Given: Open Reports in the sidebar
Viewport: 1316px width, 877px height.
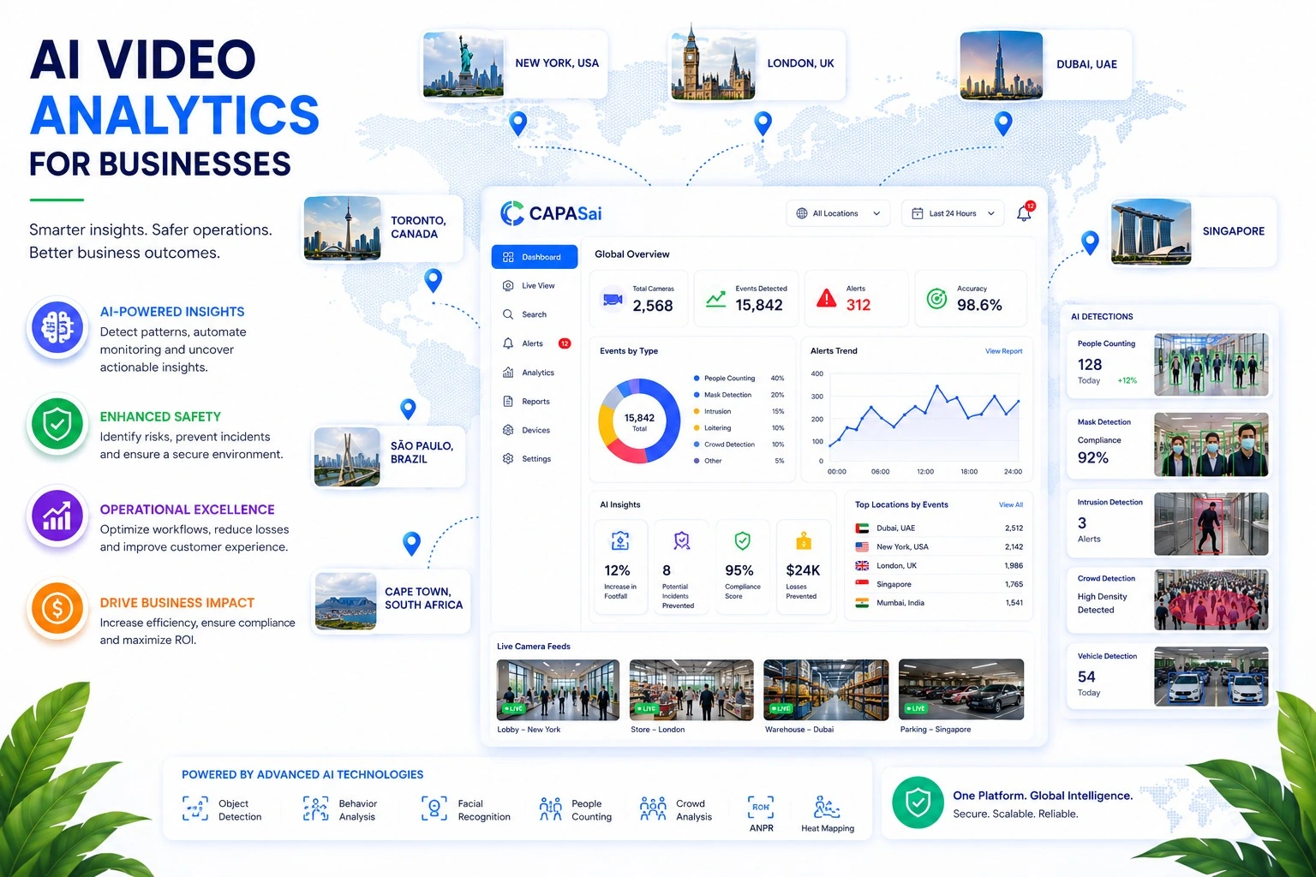Looking at the screenshot, I should click(526, 402).
